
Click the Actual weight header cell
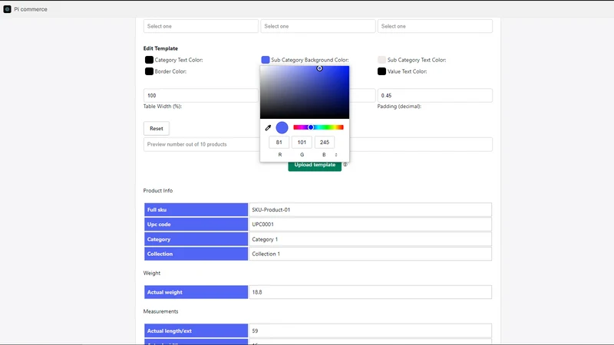196,292
